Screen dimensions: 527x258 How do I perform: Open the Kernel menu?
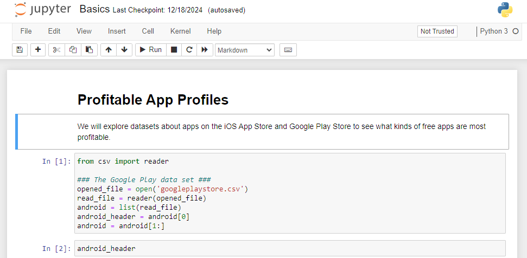[180, 31]
